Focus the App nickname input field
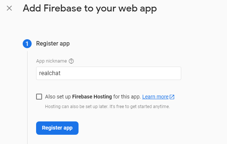227x144 pixels. coord(109,73)
